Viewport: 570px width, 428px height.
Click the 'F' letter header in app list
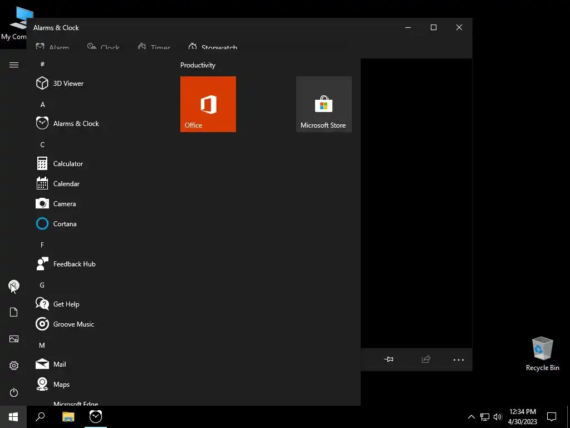coord(42,245)
